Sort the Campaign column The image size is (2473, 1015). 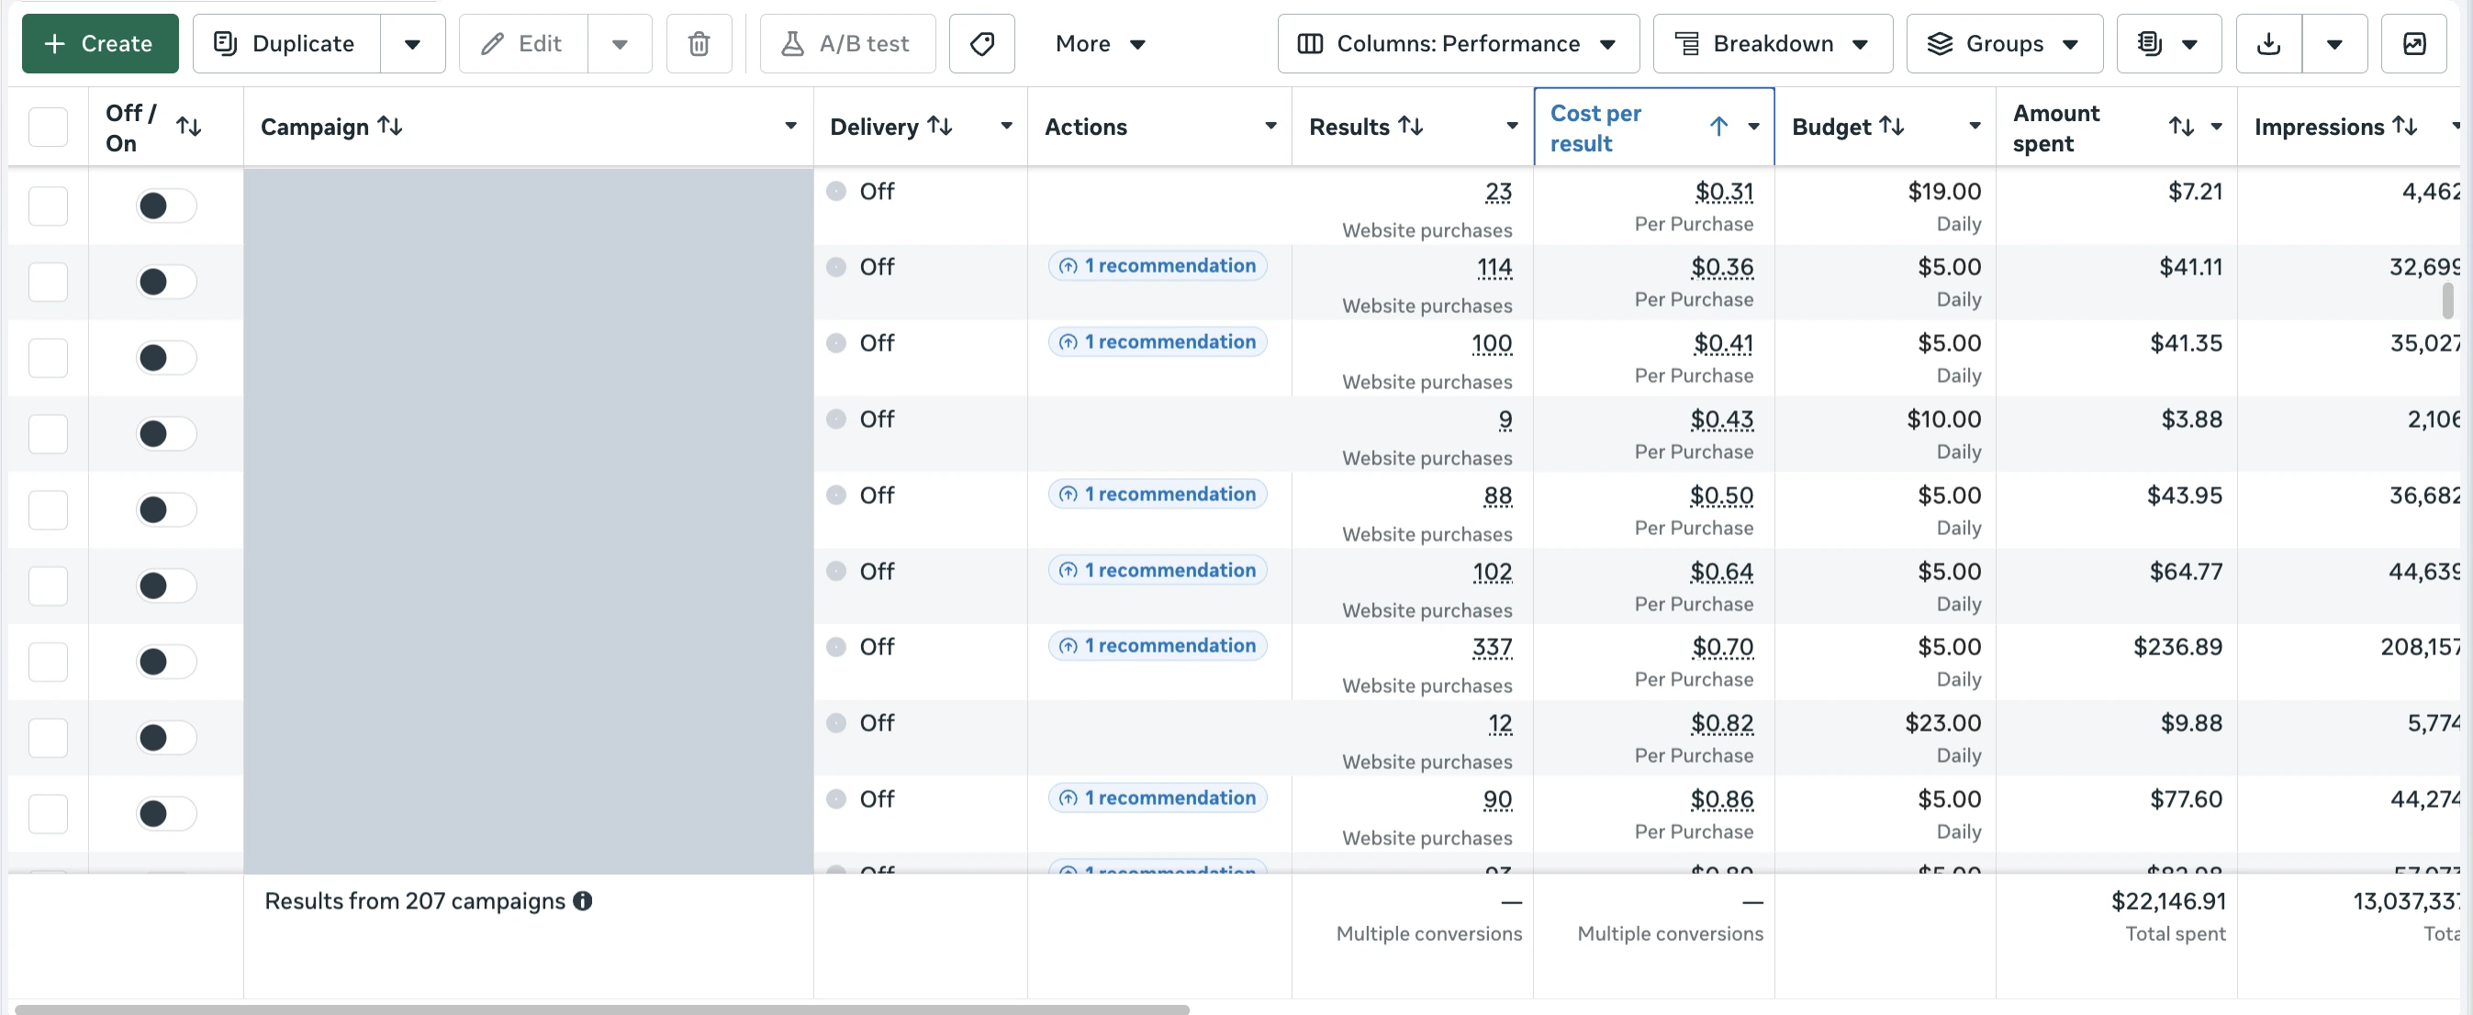coord(390,126)
